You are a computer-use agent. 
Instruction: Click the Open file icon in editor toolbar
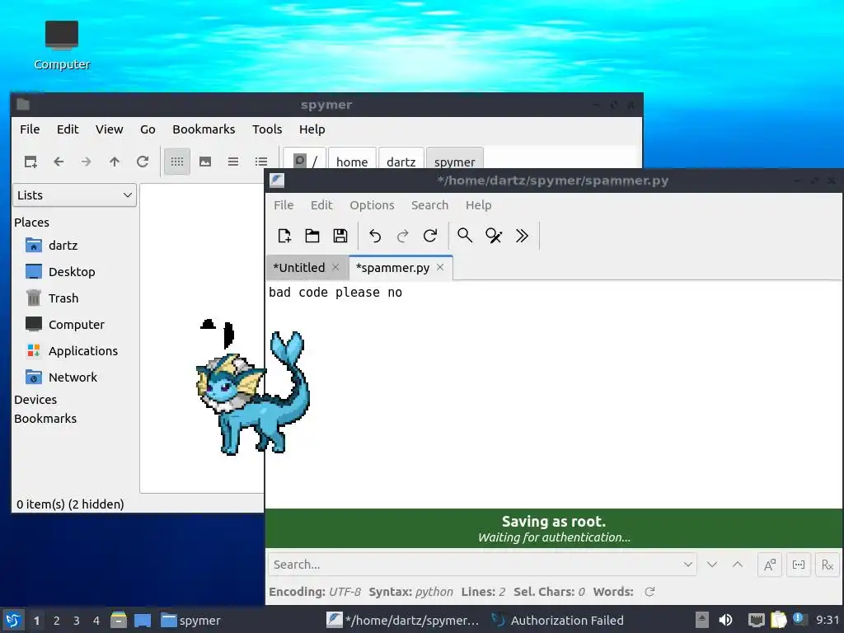pos(312,236)
